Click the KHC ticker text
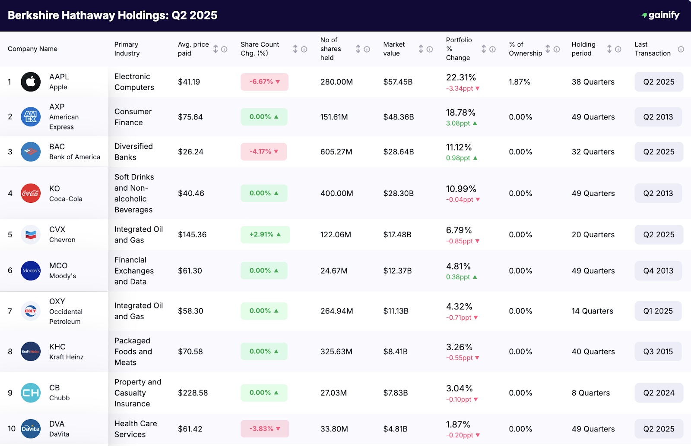Viewport: 691px width, 446px height. click(57, 347)
